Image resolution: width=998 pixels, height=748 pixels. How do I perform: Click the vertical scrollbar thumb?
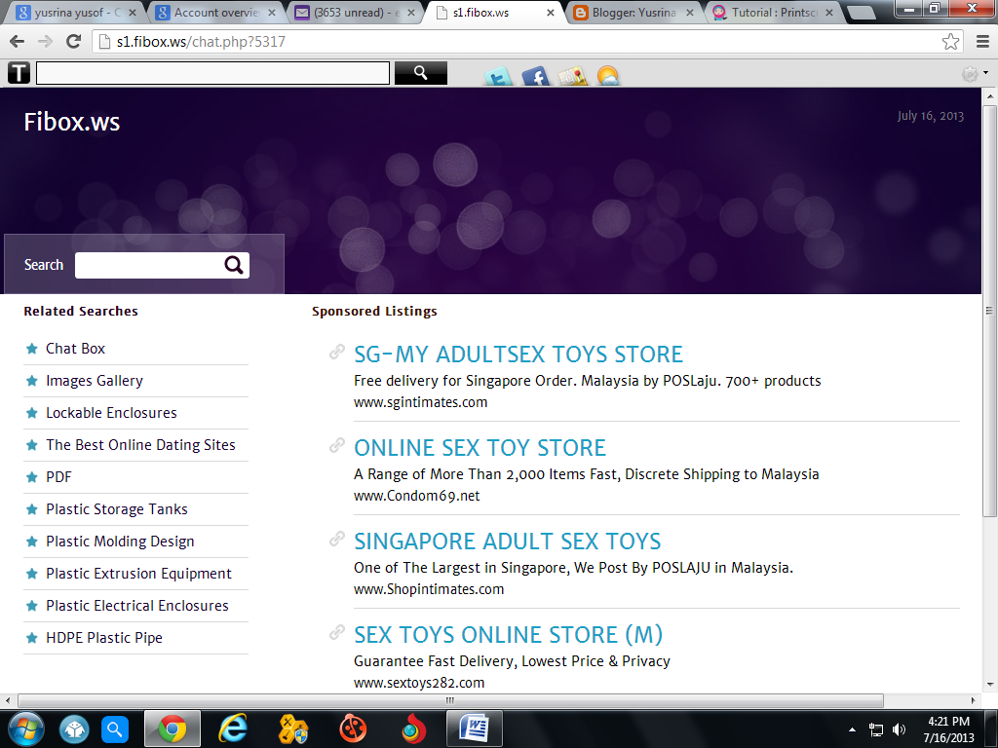989,311
